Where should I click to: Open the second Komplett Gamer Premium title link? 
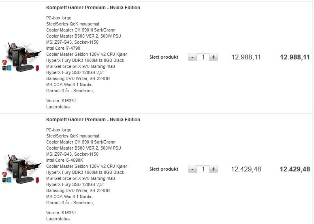tap(93, 120)
